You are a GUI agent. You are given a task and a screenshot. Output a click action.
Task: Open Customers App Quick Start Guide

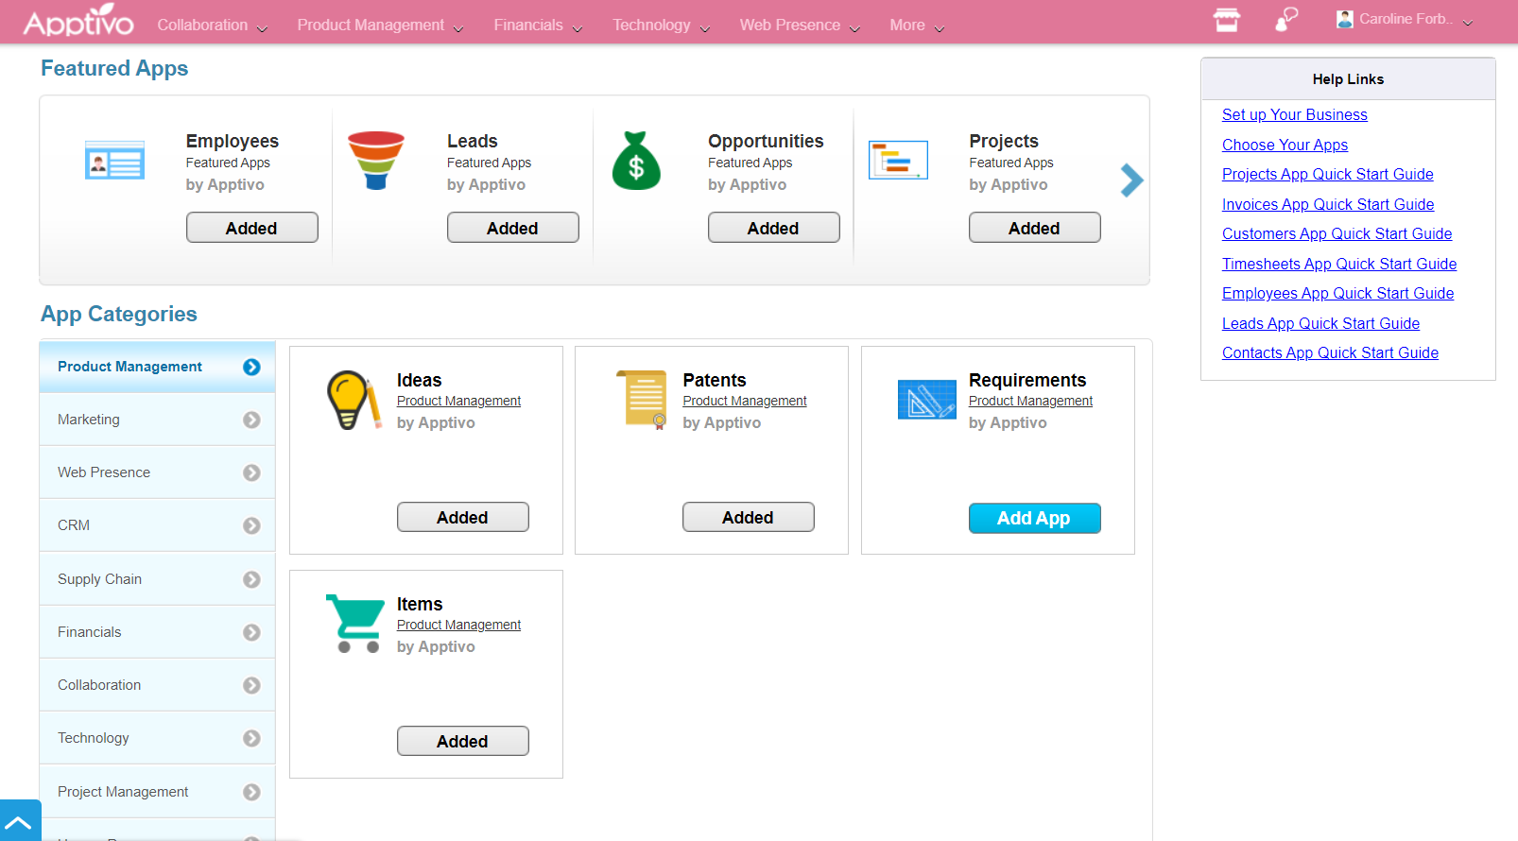tap(1337, 233)
